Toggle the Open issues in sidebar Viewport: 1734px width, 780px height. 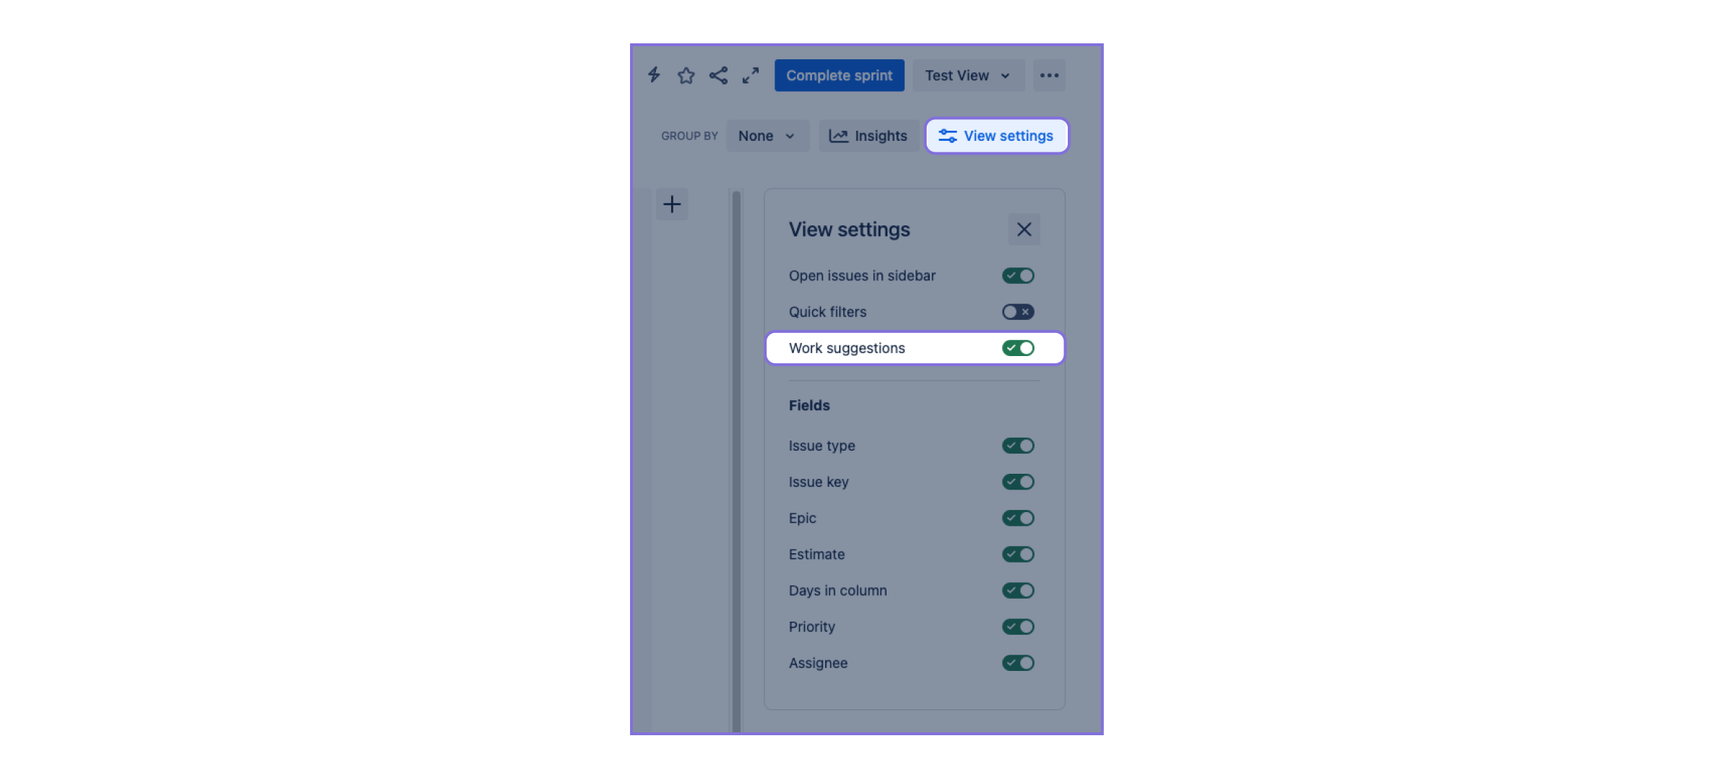(1017, 275)
